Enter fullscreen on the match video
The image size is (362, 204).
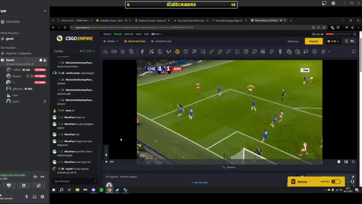click(x=353, y=162)
